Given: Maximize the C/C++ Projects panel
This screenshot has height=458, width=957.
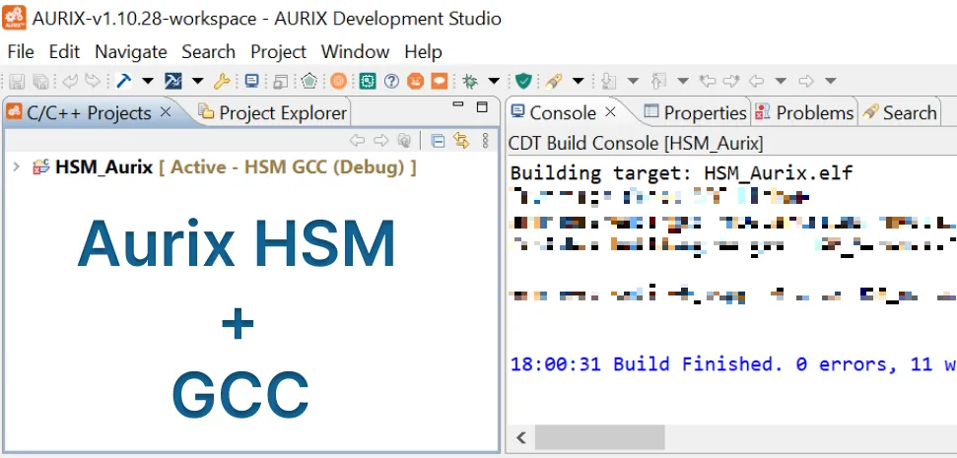Looking at the screenshot, I should tap(482, 107).
